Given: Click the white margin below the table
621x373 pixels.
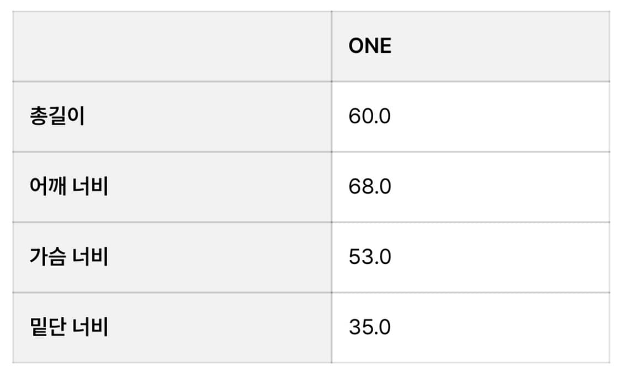Looking at the screenshot, I should pyautogui.click(x=310, y=369).
